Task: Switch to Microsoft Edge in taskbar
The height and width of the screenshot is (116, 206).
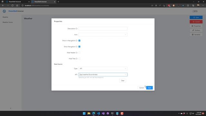Action: 94,113
